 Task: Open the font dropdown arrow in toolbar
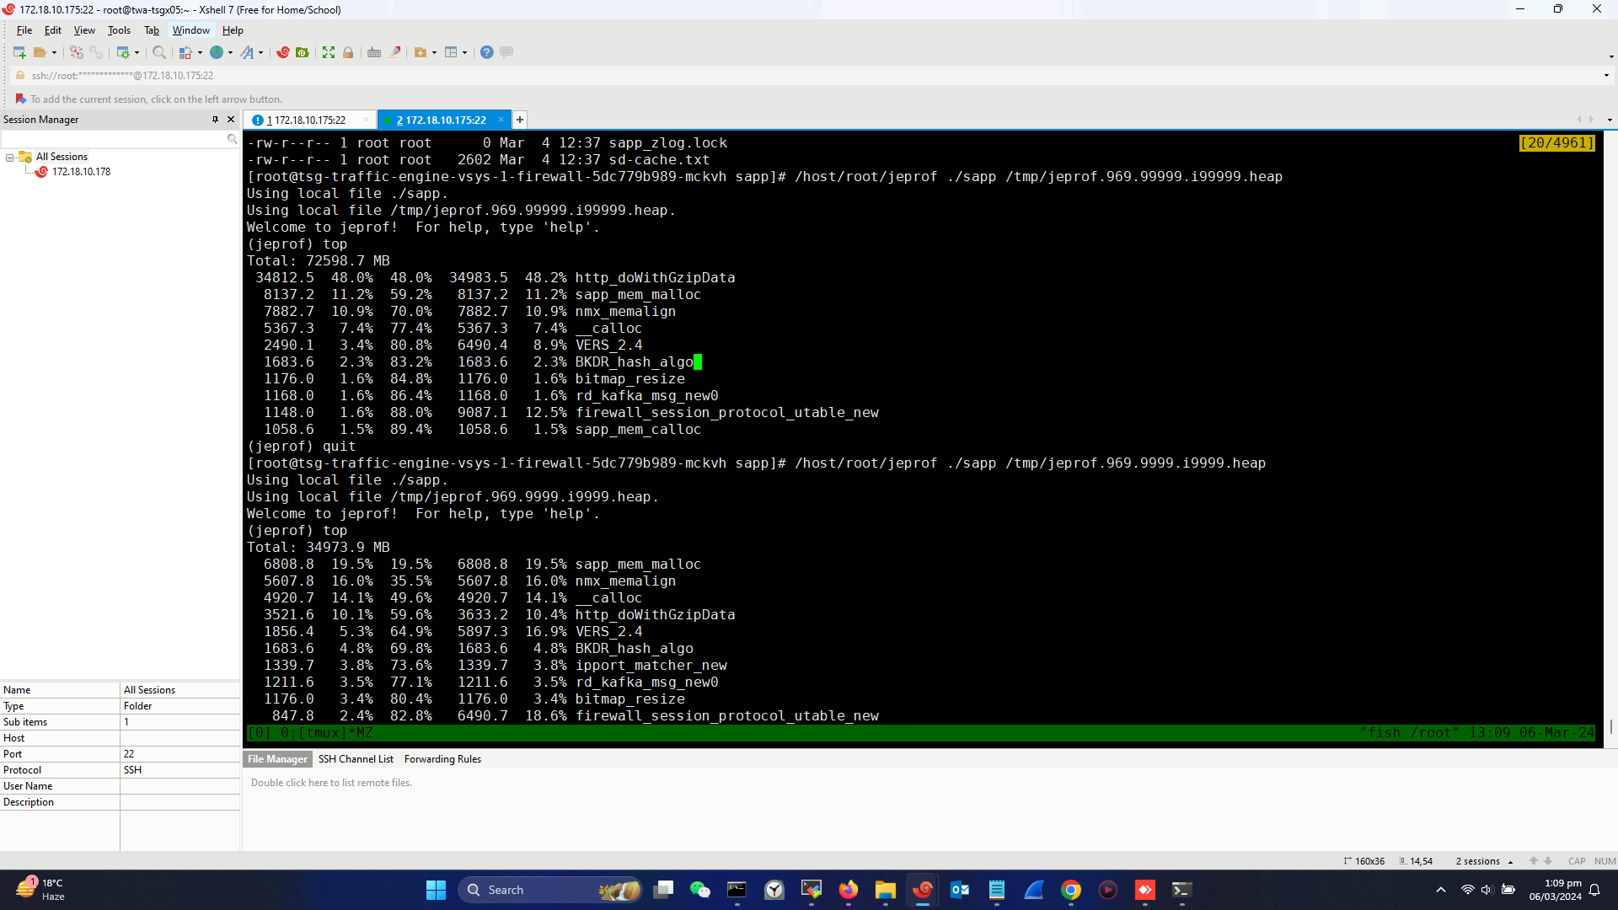(x=260, y=52)
